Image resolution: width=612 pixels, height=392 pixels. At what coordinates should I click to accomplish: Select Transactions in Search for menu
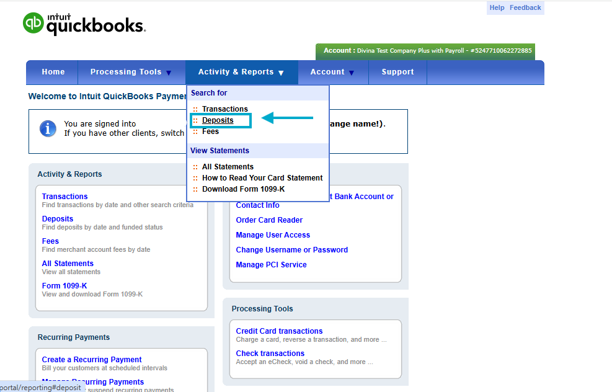click(x=225, y=109)
